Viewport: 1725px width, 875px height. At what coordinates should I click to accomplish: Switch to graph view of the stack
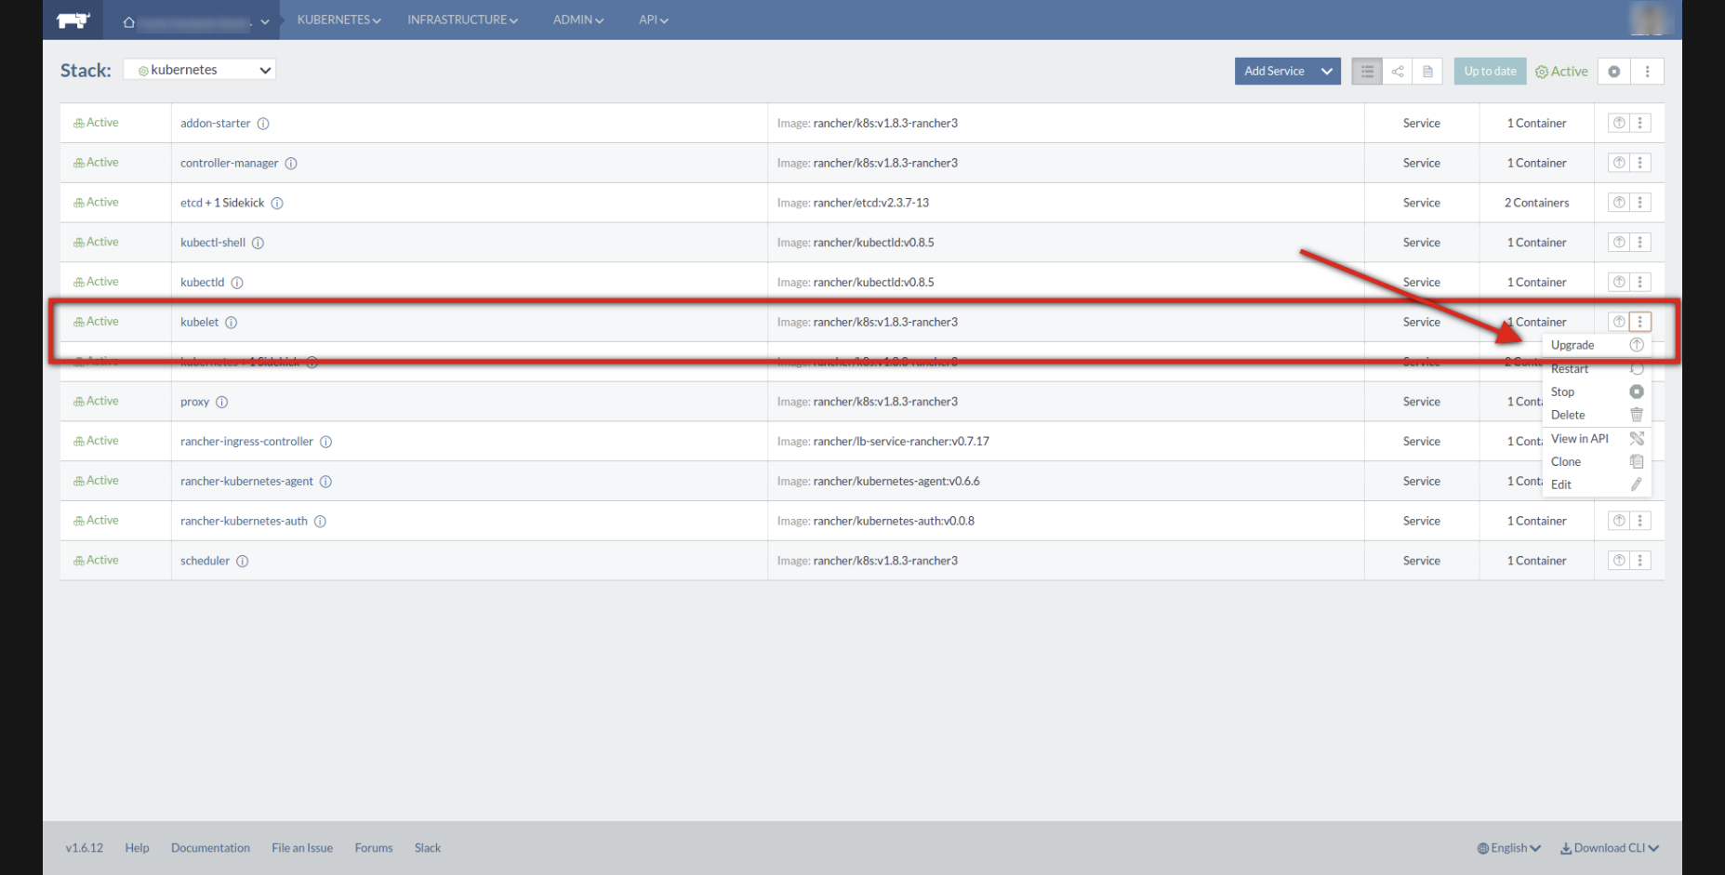1397,71
